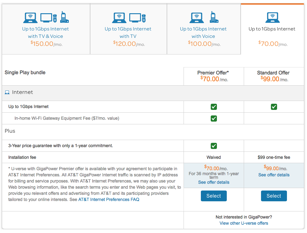The image size is (307, 233).
Task: Click the checkmark for 3-Year price guarantee
Action: tap(214, 146)
